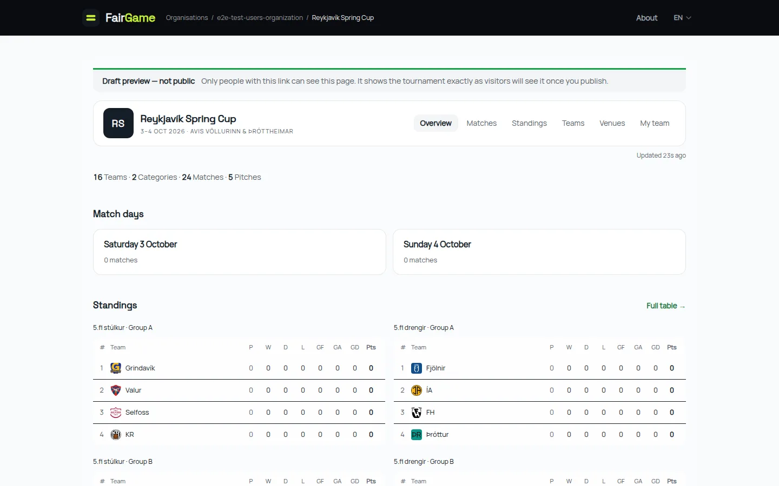The image size is (779, 486).
Task: Click the 'Updated 23s ago' text
Action: point(661,156)
